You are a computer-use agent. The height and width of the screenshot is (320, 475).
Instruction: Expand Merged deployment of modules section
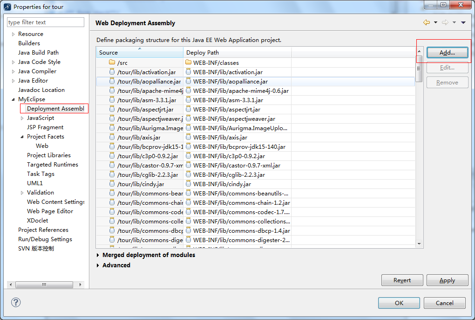pos(98,255)
